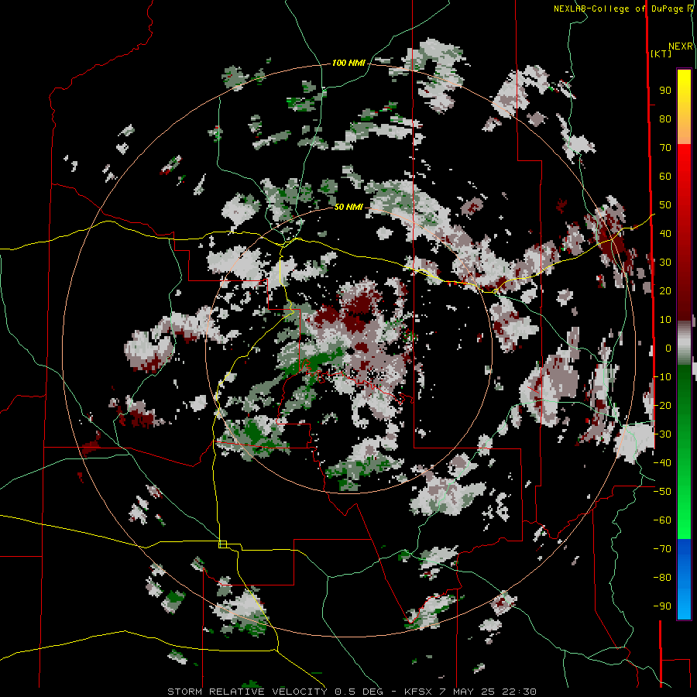Pick the -60 label on velocity scale
697x697 pixels.
(x=662, y=520)
